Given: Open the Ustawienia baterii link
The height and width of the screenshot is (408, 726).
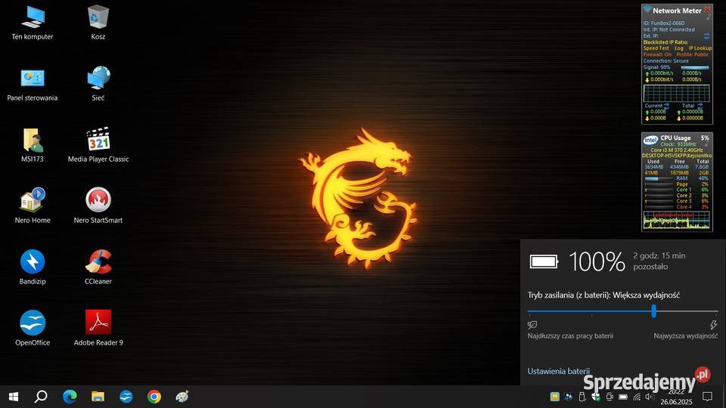Looking at the screenshot, I should 558,371.
